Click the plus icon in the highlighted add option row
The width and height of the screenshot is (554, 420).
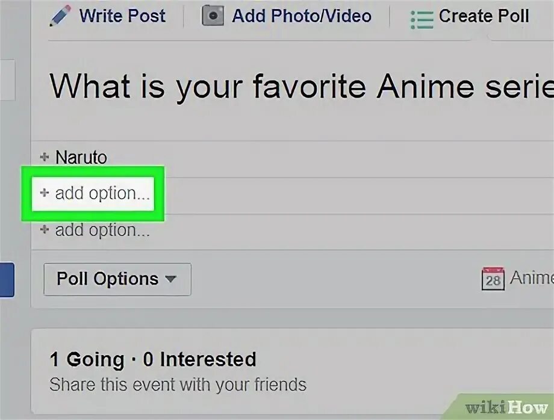click(x=45, y=193)
